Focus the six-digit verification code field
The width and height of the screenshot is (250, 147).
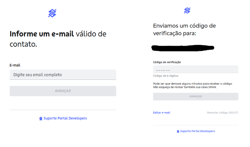[196, 69]
